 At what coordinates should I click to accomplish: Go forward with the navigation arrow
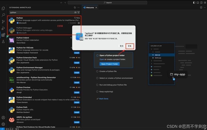click(x=65, y=3)
